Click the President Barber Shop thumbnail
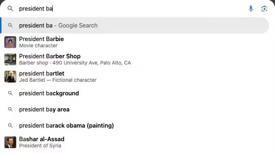This screenshot has width=275, height=154. pos(10,59)
